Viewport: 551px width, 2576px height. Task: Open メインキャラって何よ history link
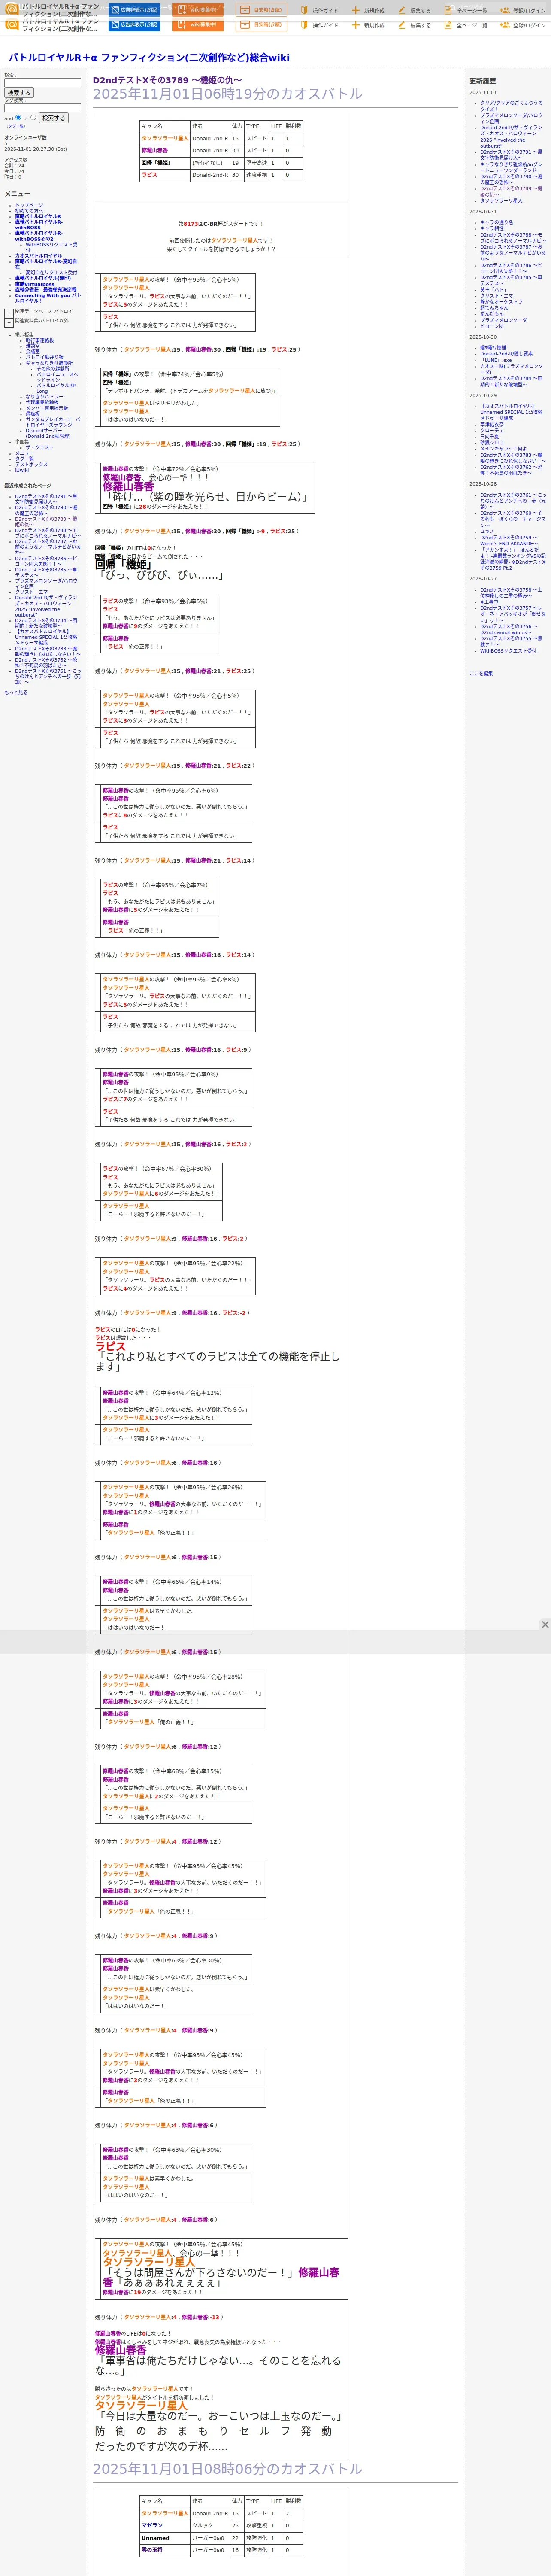(x=503, y=449)
